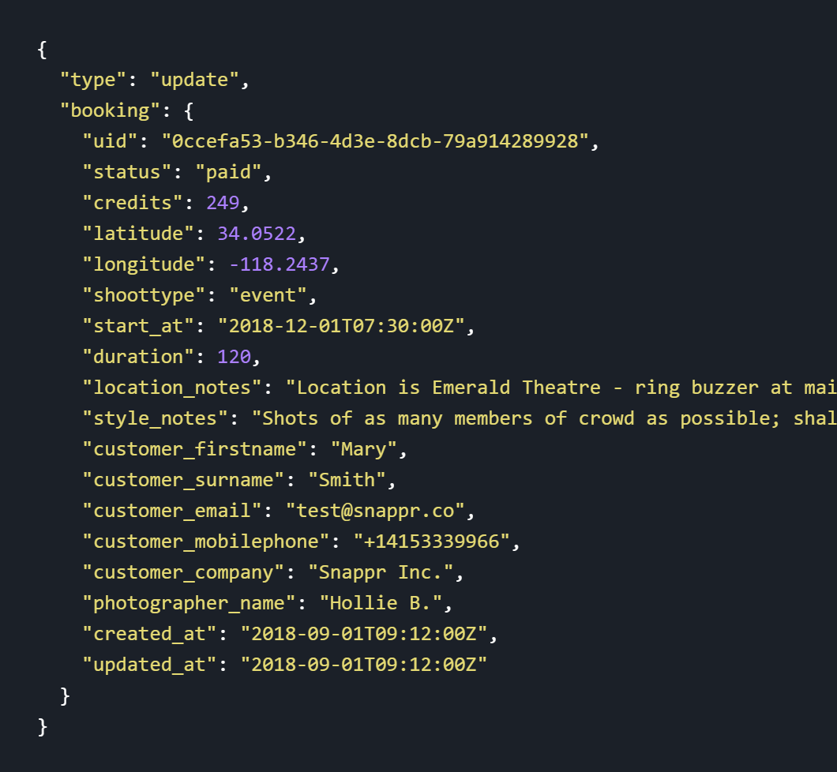Click the customer first name "Mary"

(363, 449)
